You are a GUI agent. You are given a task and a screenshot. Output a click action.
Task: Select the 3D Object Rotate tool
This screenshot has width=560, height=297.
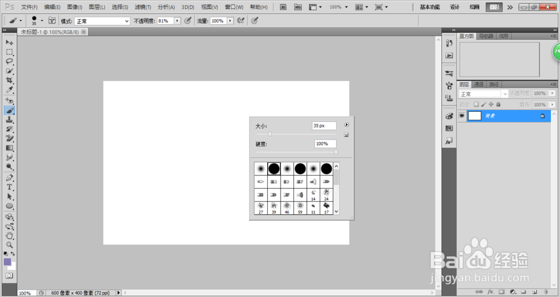10,217
